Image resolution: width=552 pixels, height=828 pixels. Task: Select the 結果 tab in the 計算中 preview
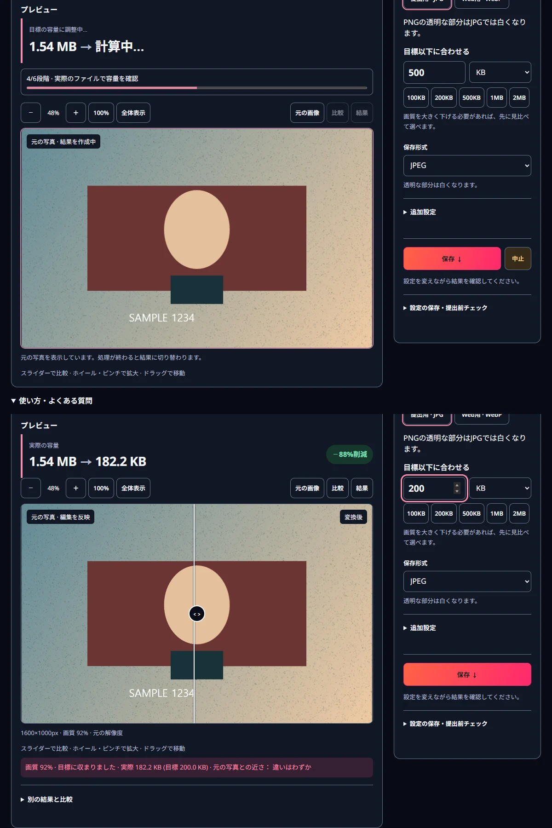click(362, 113)
